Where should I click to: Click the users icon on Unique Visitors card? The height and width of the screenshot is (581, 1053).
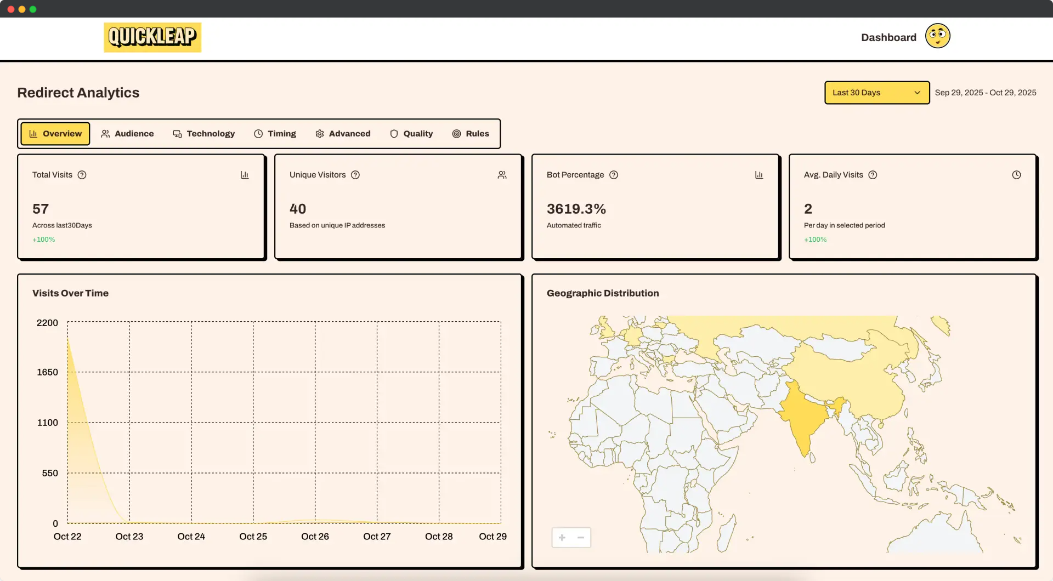point(502,174)
